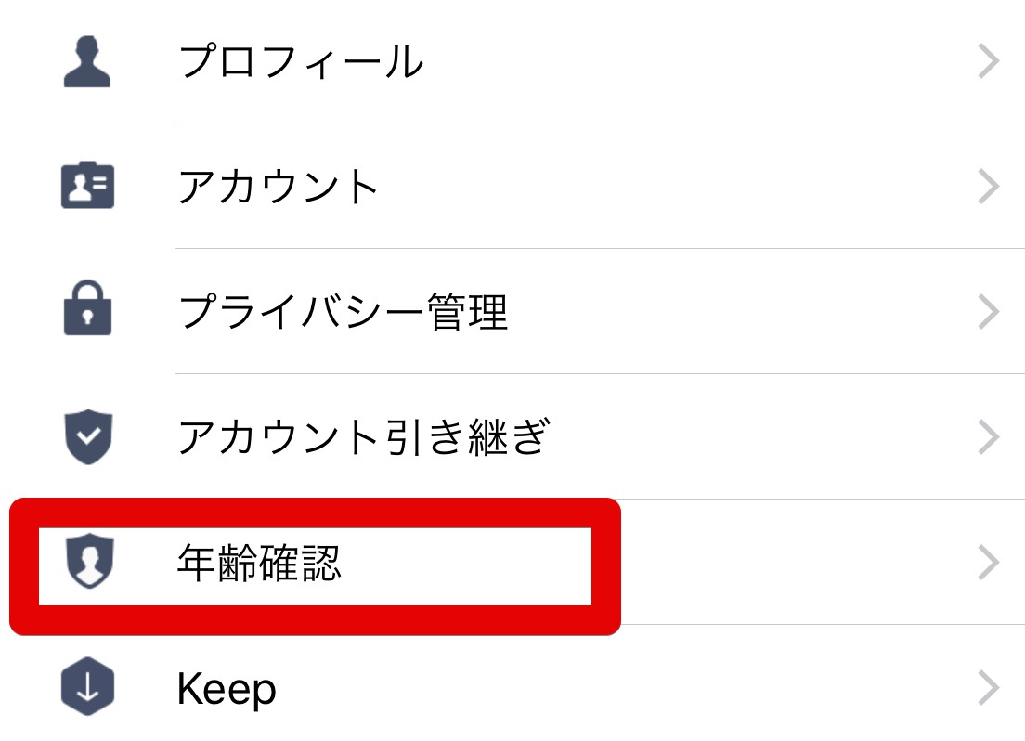
Task: Select プライバシー管理 menu entry
Action: point(342,313)
